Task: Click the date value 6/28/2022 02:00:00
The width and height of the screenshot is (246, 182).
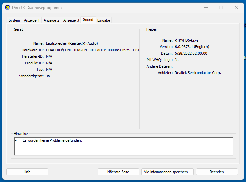Action: pyautogui.click(x=191, y=53)
